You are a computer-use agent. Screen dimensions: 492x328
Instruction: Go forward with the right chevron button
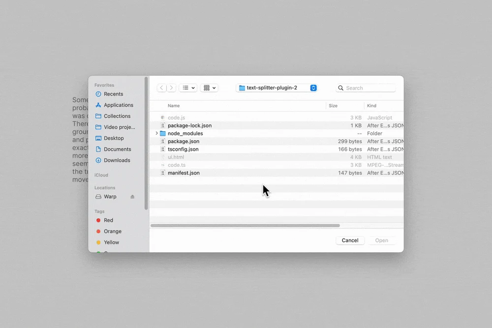point(171,88)
